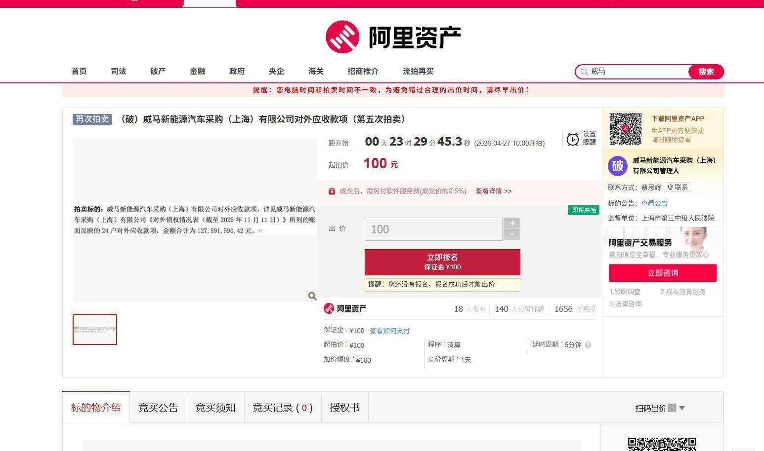Click the search magnifier icon in search box
The width and height of the screenshot is (764, 451).
(x=585, y=72)
